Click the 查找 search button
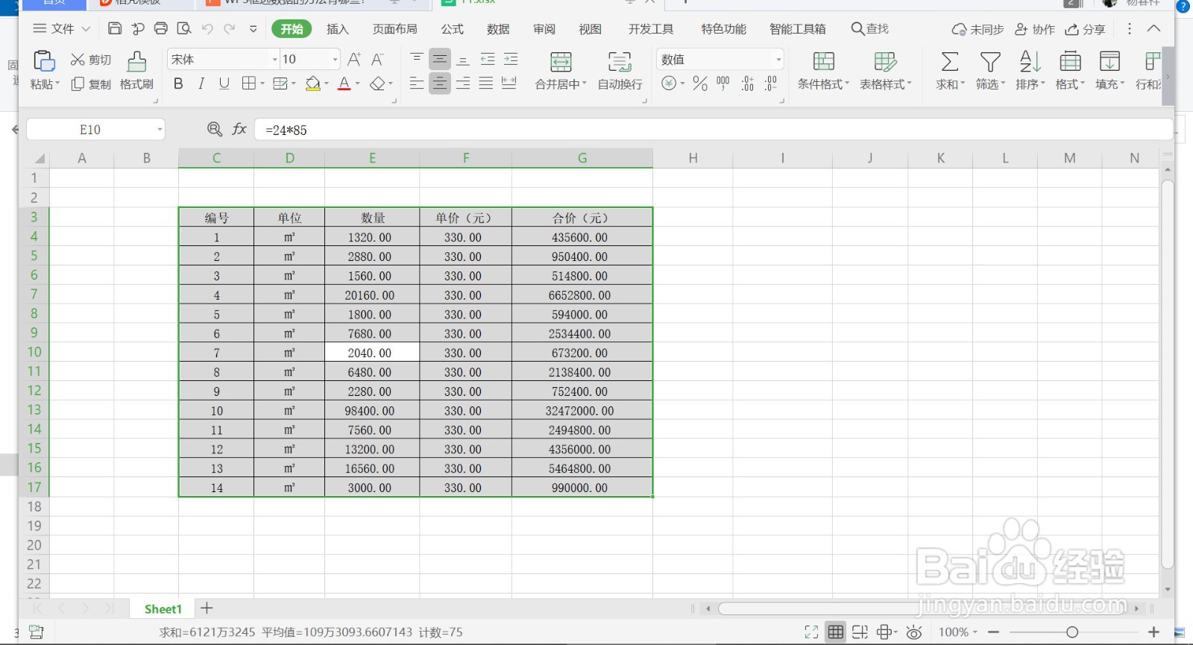 tap(870, 28)
